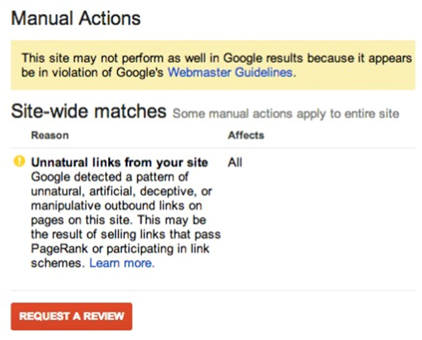Viewport: 422px width, 340px height.
Task: Click 'be in violation of Google's' text
Action: pos(92,72)
